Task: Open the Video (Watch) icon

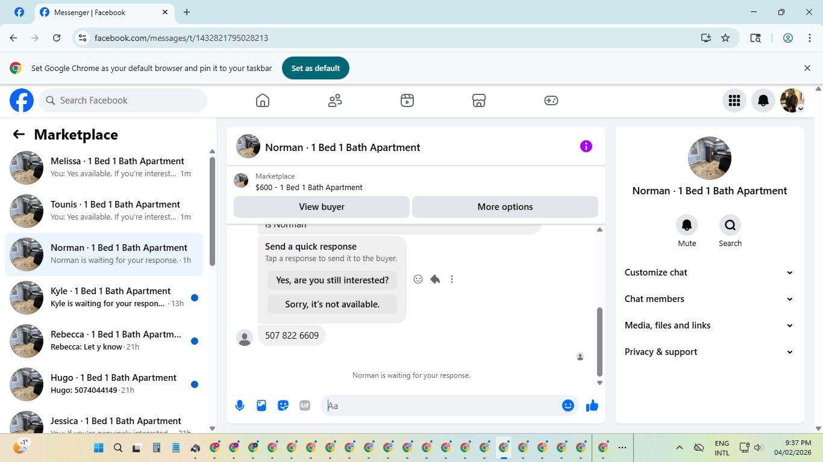Action: (407, 100)
